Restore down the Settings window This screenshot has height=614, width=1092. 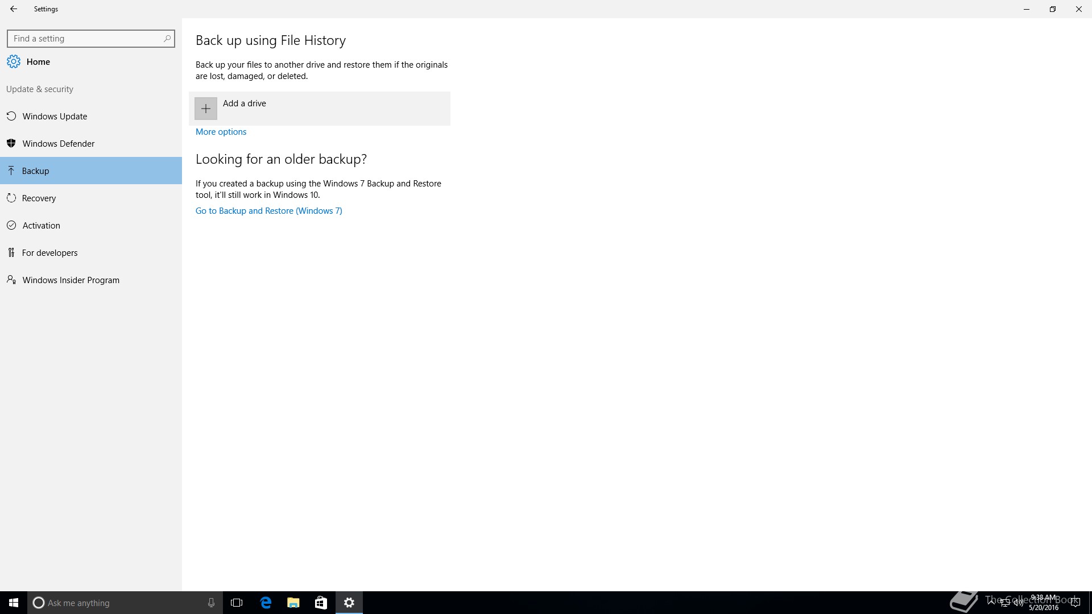1053,9
